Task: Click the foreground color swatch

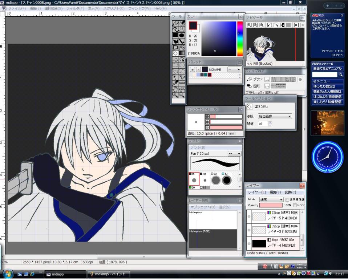Action: tap(193, 25)
